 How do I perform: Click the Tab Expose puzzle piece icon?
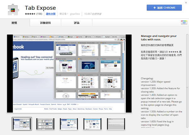pos(13,10)
